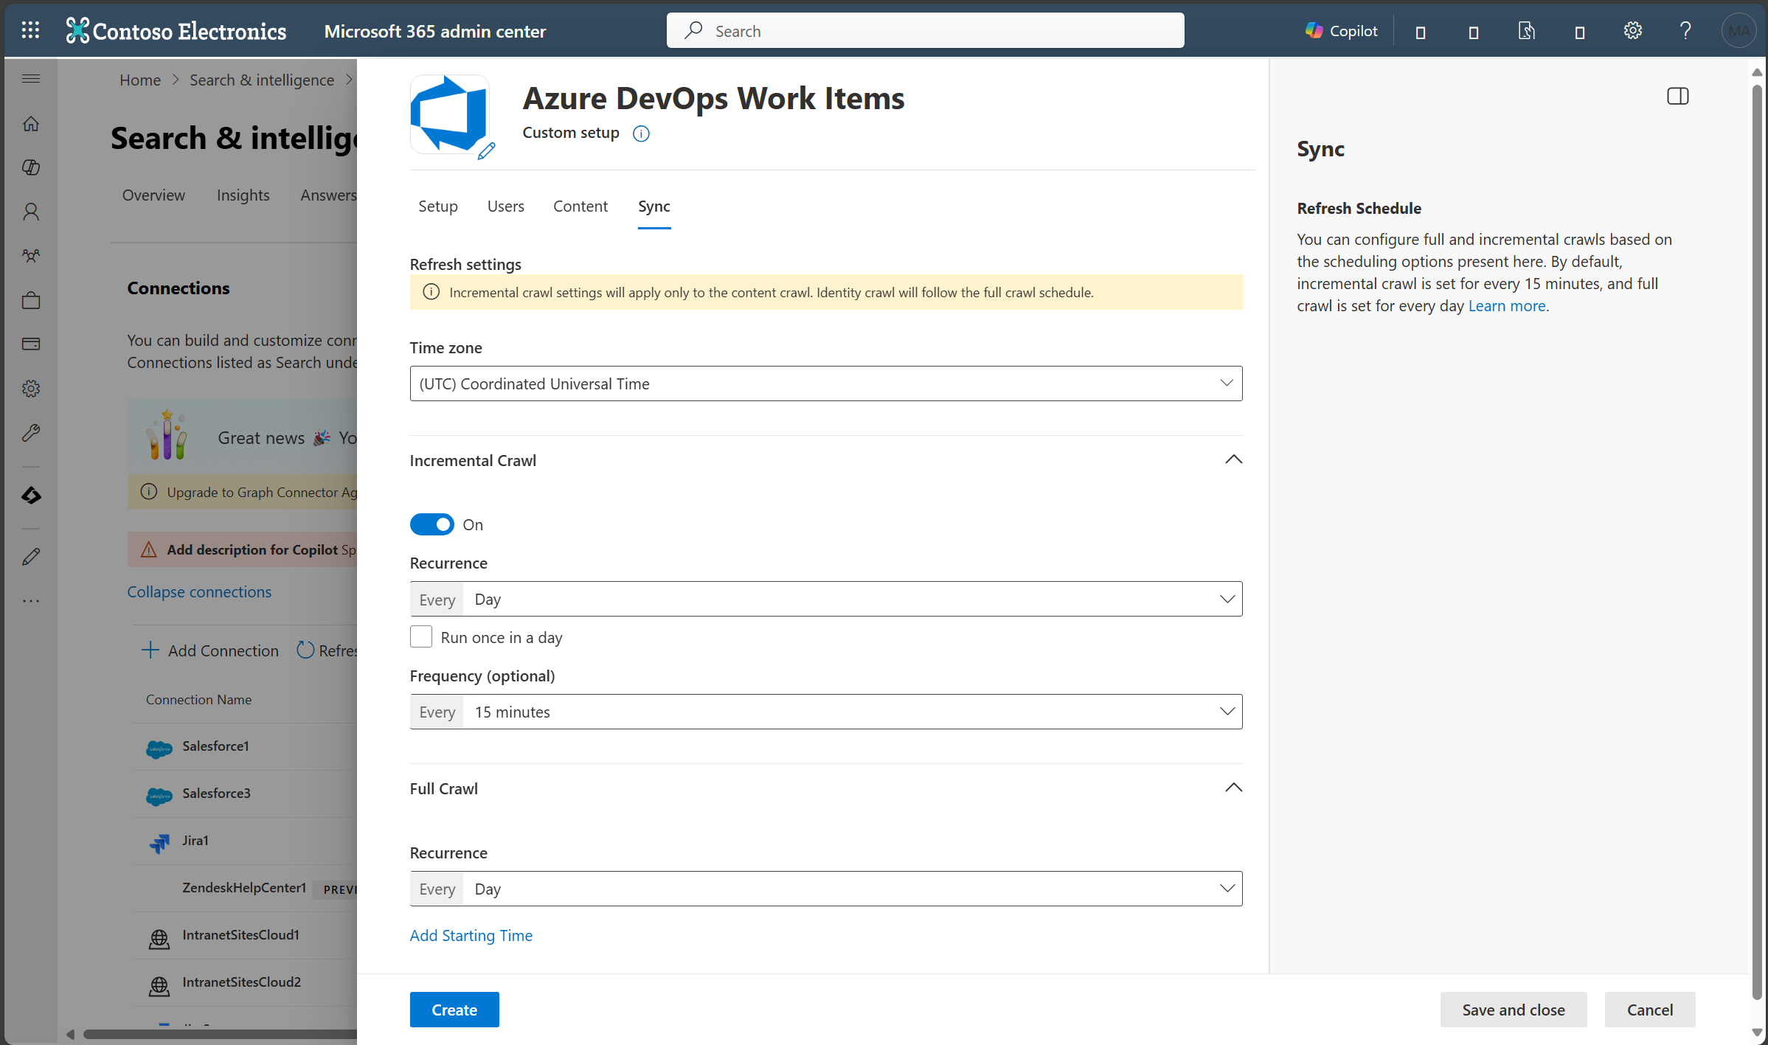Open the Users section from the sidebar

pyautogui.click(x=31, y=212)
